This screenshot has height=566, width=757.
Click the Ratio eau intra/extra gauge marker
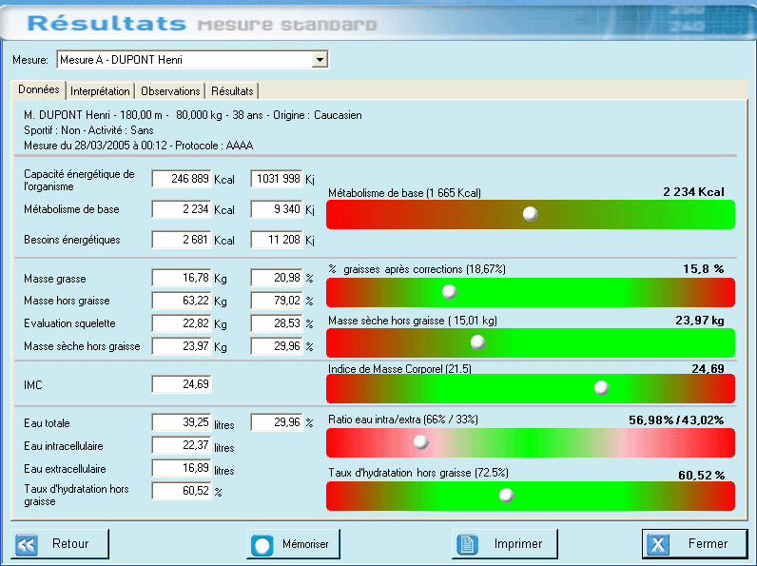420,441
